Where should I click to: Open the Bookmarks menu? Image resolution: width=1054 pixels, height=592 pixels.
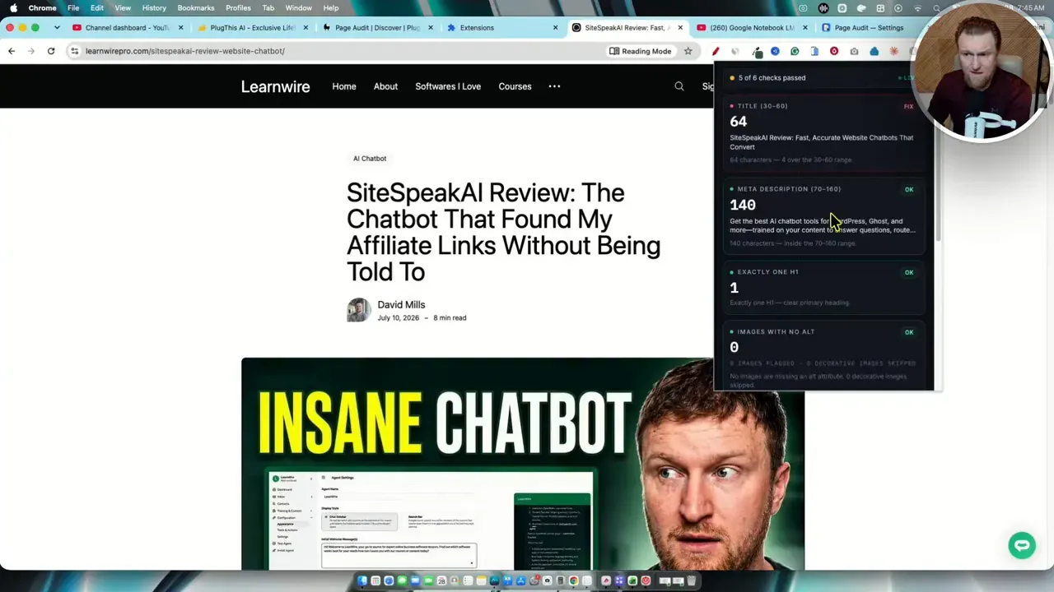click(196, 8)
